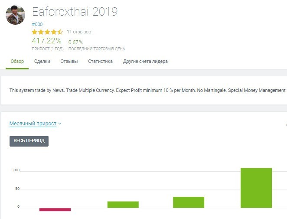Open the #000 account number link

pos(37,24)
